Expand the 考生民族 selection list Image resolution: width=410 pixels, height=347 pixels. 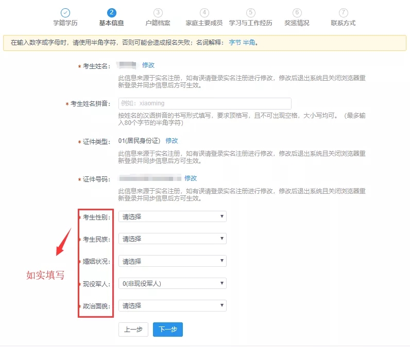172,239
